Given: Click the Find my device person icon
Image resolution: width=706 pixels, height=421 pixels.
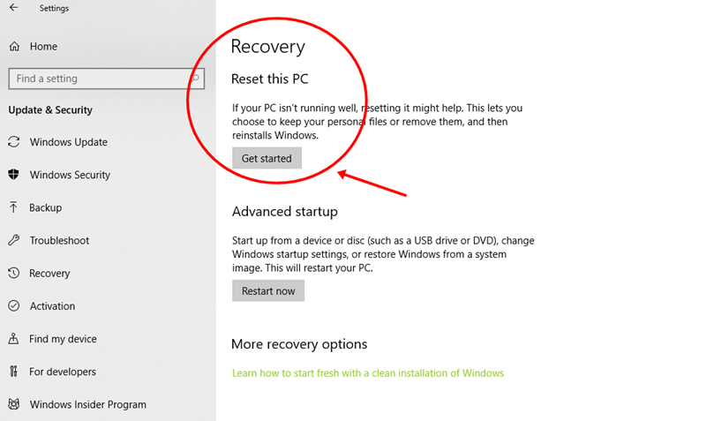Looking at the screenshot, I should tap(13, 339).
